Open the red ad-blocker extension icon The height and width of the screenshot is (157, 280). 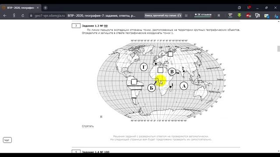coord(248,16)
